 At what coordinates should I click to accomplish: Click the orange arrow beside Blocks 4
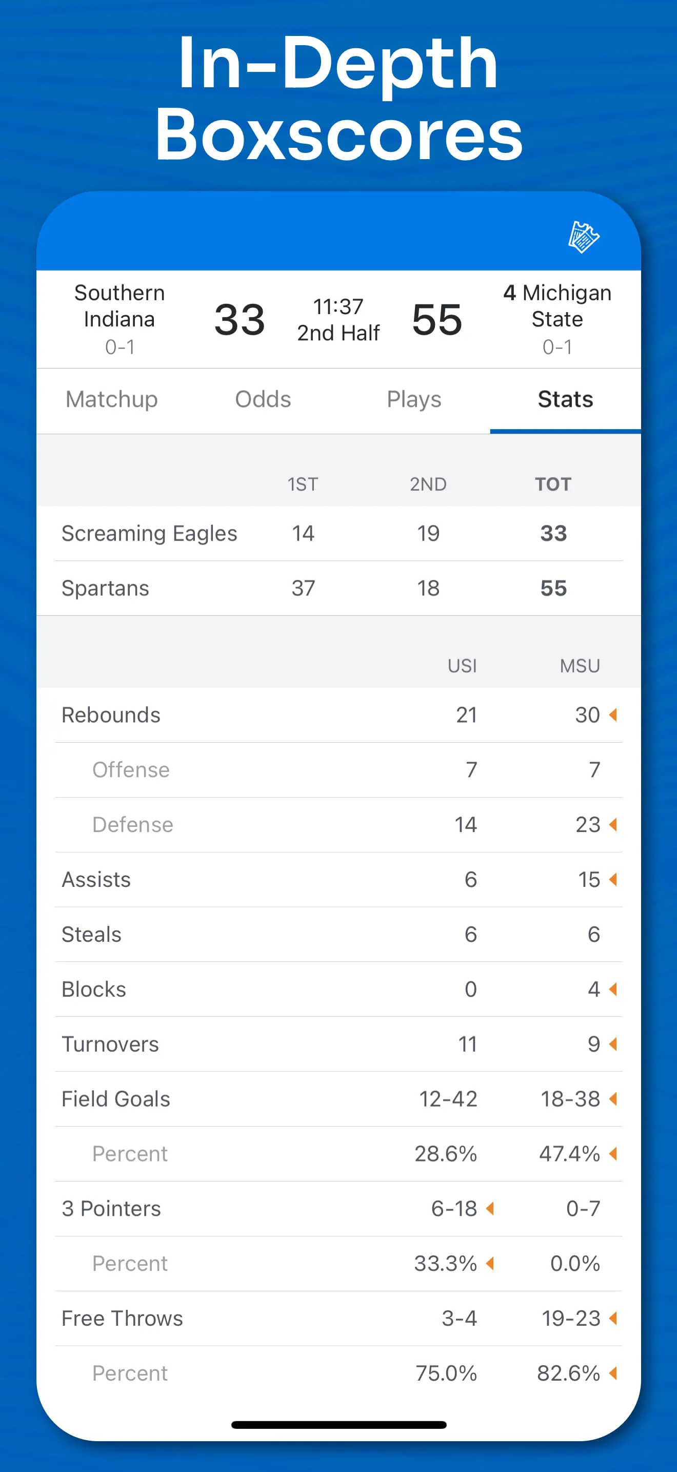613,989
